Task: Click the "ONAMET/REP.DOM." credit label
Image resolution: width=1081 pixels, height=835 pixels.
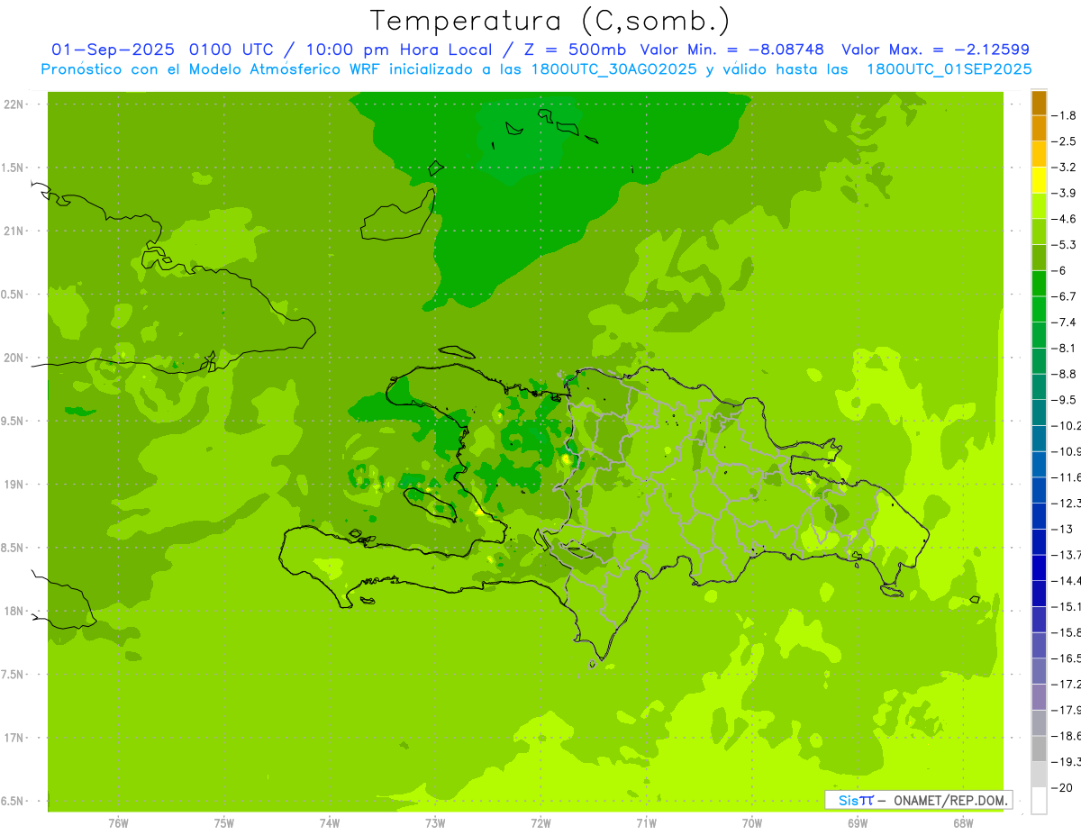Action: coord(950,800)
